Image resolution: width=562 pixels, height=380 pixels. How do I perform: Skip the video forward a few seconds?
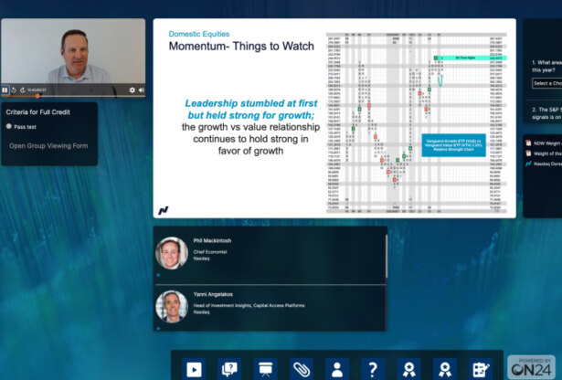pyautogui.click(x=23, y=90)
